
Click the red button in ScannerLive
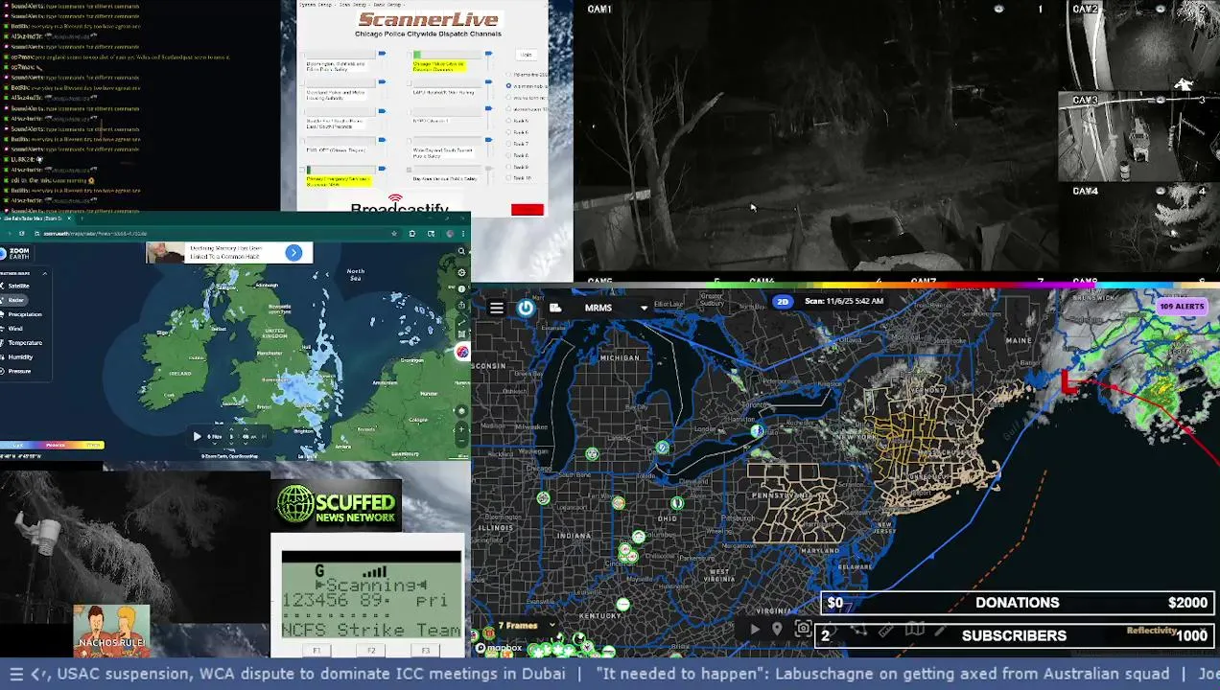[x=528, y=210]
